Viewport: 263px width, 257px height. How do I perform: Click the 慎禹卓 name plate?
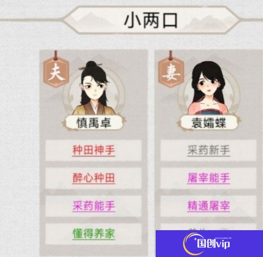pos(94,123)
